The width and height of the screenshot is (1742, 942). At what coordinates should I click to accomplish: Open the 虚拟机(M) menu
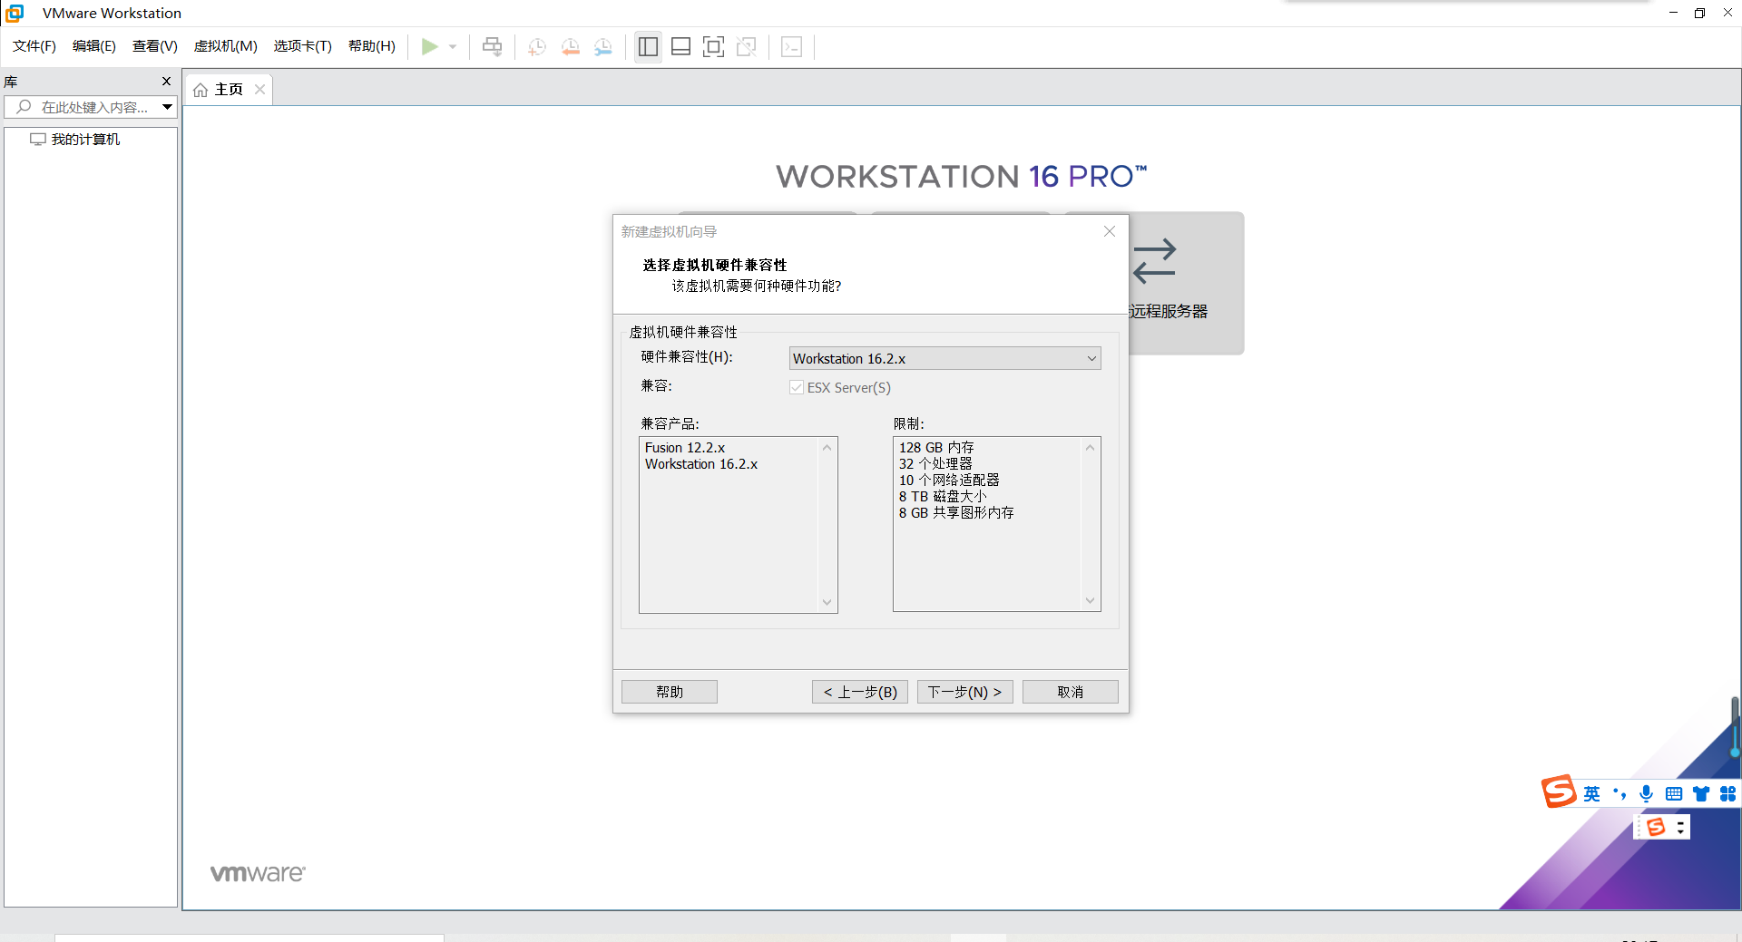pos(226,46)
